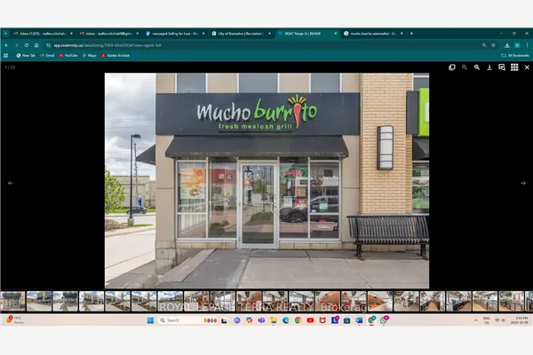Close the mucho burrito newmarket tab
Viewport: 533px width, 355px height.
click(402, 34)
